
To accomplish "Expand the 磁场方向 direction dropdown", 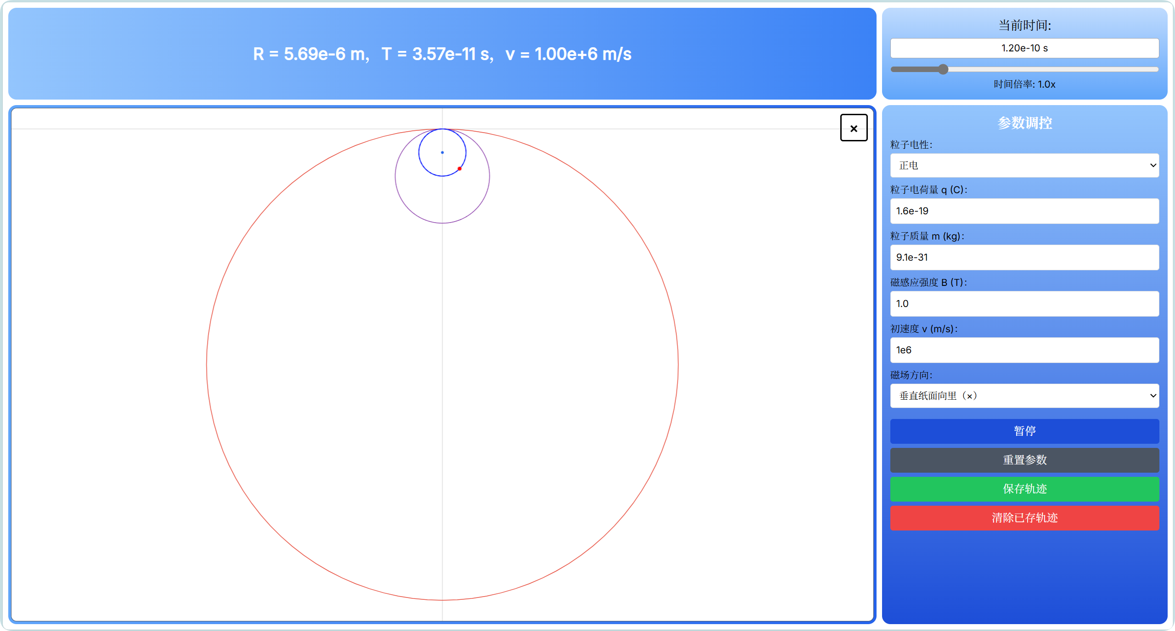I will click(1024, 396).
